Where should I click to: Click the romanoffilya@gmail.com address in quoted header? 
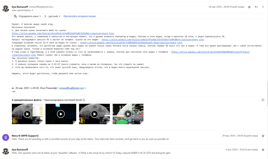tap(72, 88)
